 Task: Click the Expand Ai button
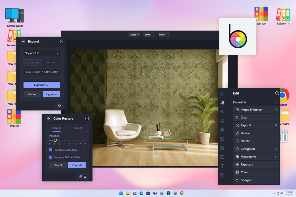[42, 85]
